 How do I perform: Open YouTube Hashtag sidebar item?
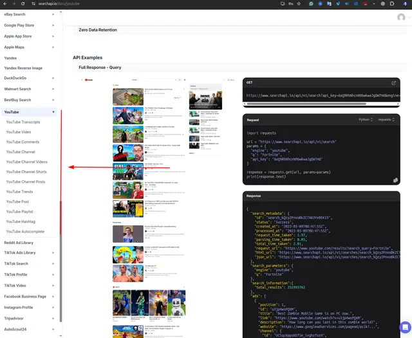click(21, 222)
